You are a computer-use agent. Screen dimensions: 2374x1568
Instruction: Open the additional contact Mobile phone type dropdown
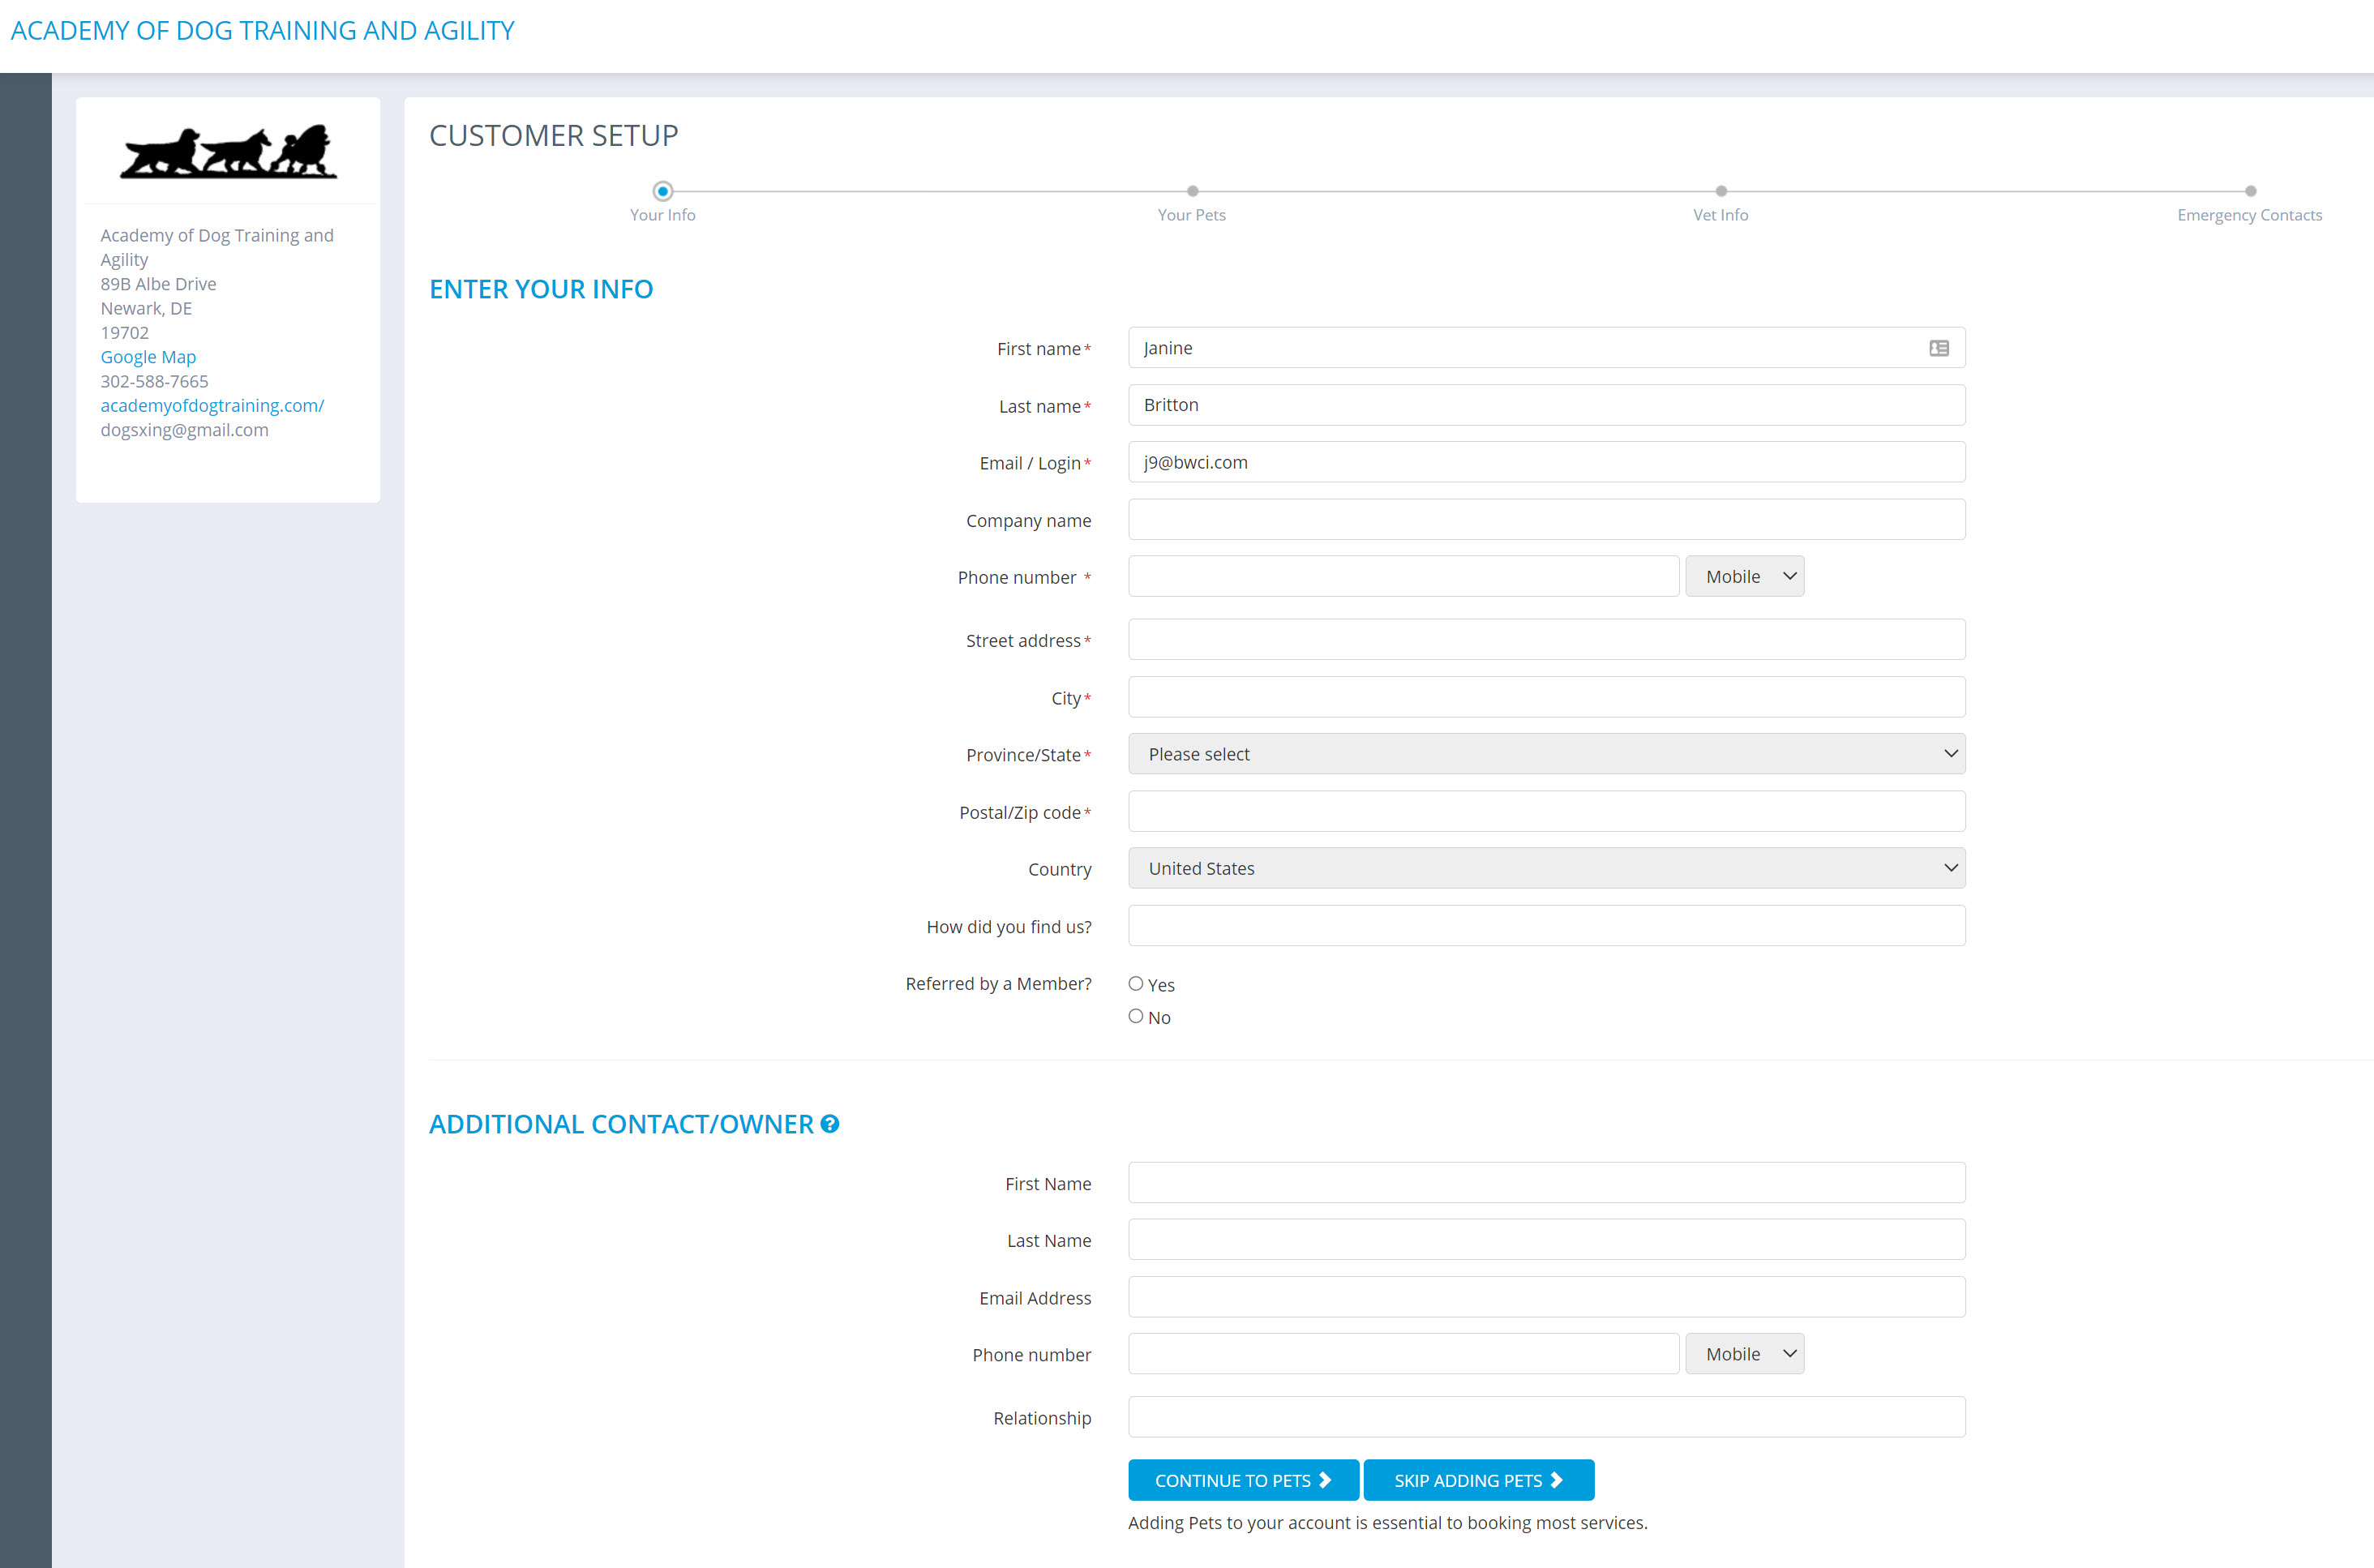1744,1354
